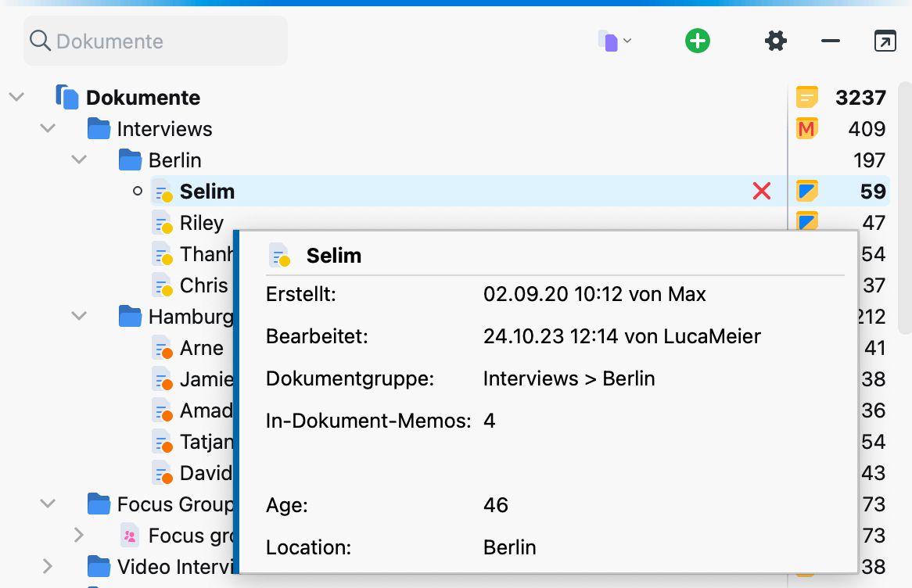The image size is (912, 588).
Task: Expand the Focus group document chevron
Action: [x=79, y=535]
